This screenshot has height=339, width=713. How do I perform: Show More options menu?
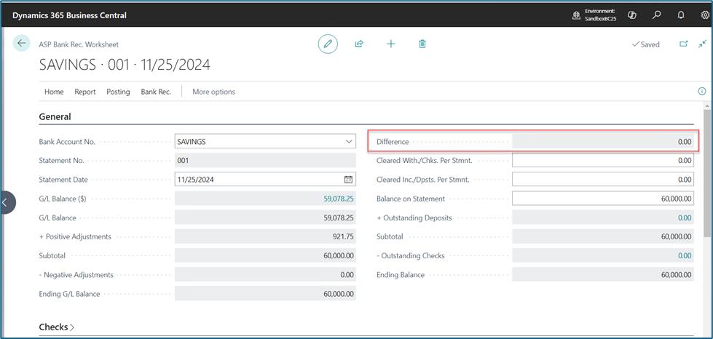[x=213, y=92]
